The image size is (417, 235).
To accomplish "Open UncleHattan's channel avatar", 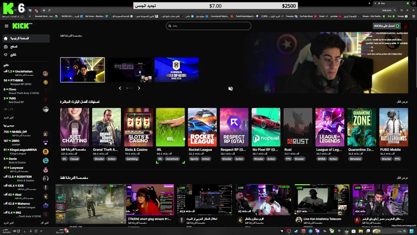I will point(46,73).
